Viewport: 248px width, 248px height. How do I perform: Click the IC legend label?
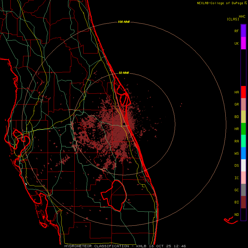tap(236, 178)
